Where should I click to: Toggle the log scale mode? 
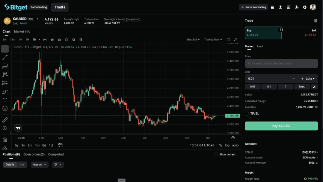tap(227, 145)
